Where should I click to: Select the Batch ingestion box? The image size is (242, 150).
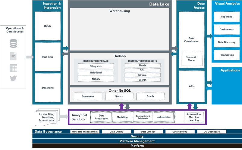(x=48, y=26)
